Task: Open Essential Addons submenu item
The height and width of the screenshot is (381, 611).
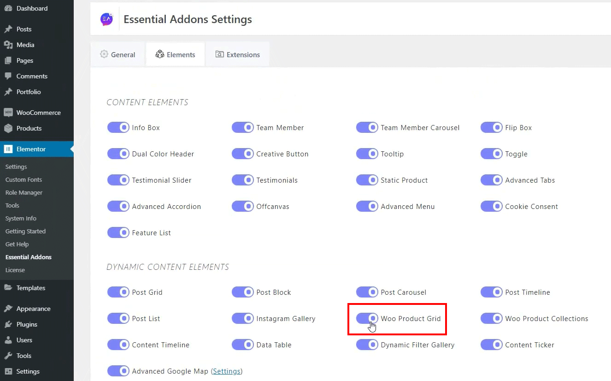Action: coord(29,257)
